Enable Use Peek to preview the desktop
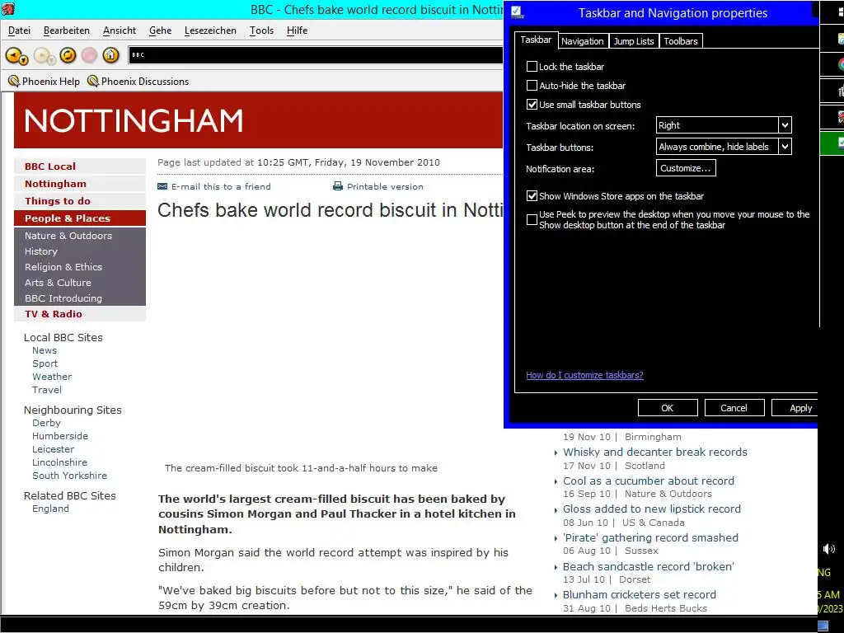Image resolution: width=844 pixels, height=633 pixels. [x=532, y=219]
